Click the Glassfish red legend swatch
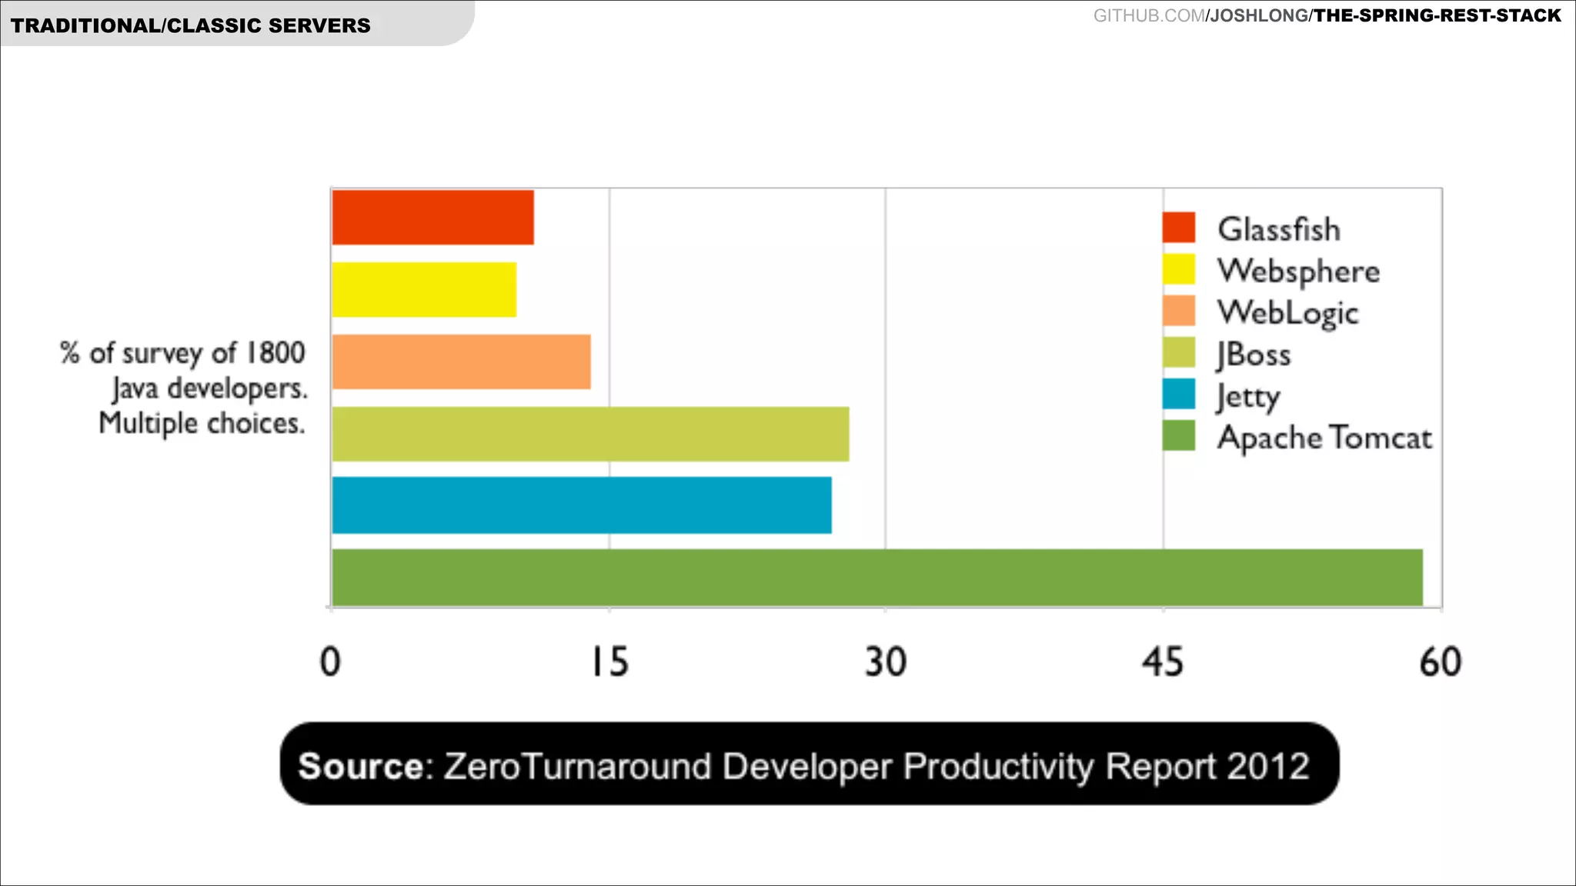This screenshot has height=886, width=1576. click(x=1178, y=228)
